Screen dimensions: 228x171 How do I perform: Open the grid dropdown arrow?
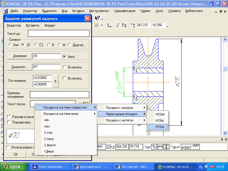click(102, 25)
